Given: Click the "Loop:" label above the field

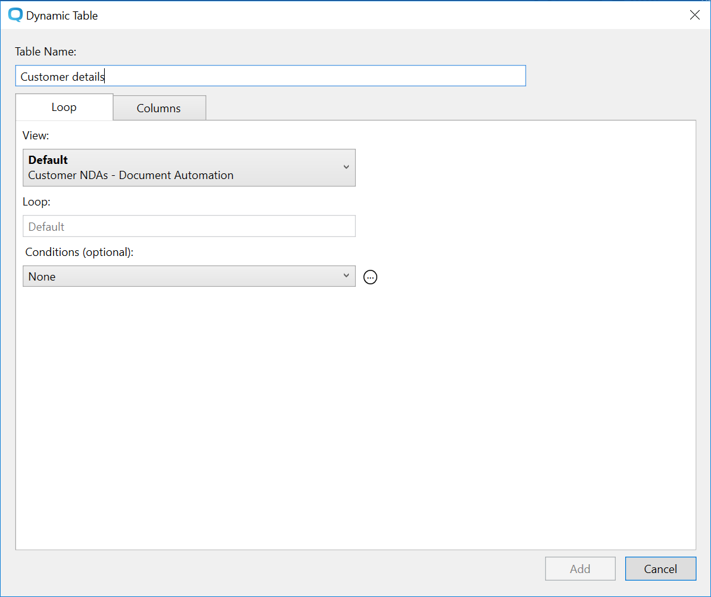Looking at the screenshot, I should point(36,202).
